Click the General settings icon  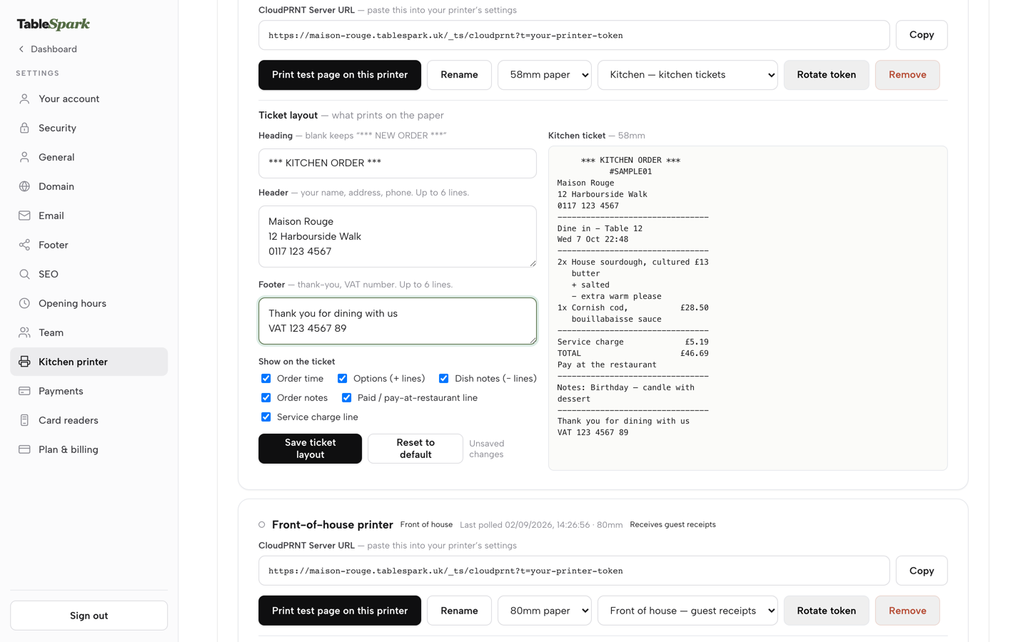click(x=24, y=158)
